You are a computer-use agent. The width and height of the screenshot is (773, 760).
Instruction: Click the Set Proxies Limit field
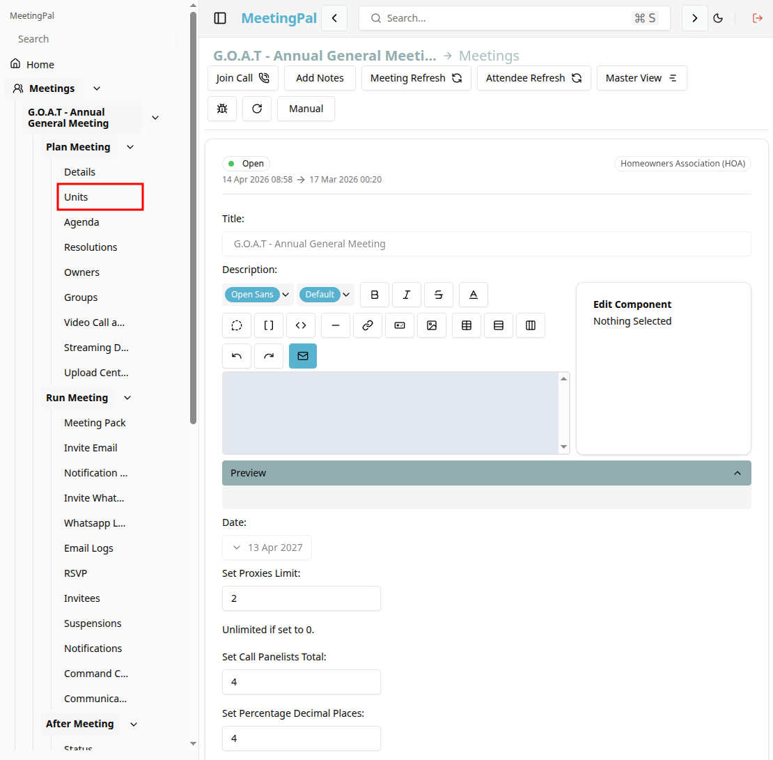coord(302,598)
